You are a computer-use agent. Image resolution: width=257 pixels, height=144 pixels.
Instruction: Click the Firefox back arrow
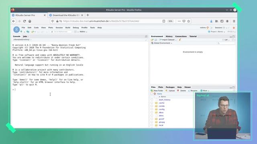pos(14,21)
